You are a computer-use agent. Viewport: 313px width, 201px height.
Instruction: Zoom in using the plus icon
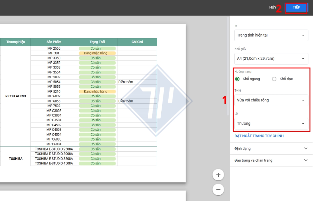pos(218,175)
